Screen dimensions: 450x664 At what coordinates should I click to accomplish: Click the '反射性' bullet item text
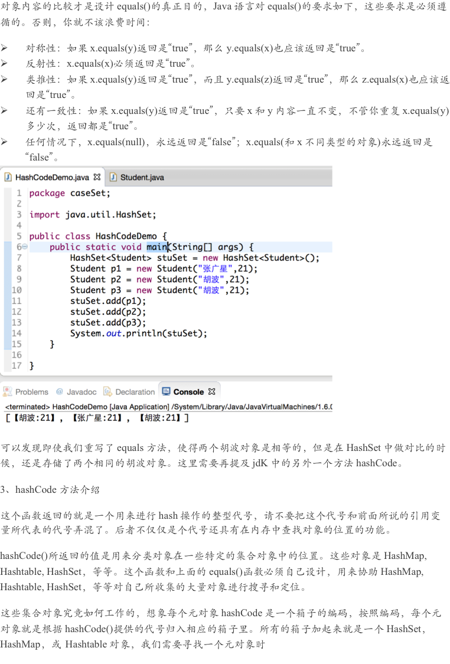coord(110,64)
